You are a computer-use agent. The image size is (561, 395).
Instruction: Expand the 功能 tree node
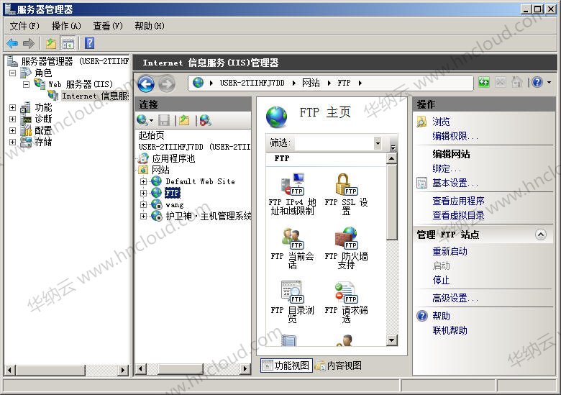point(12,107)
